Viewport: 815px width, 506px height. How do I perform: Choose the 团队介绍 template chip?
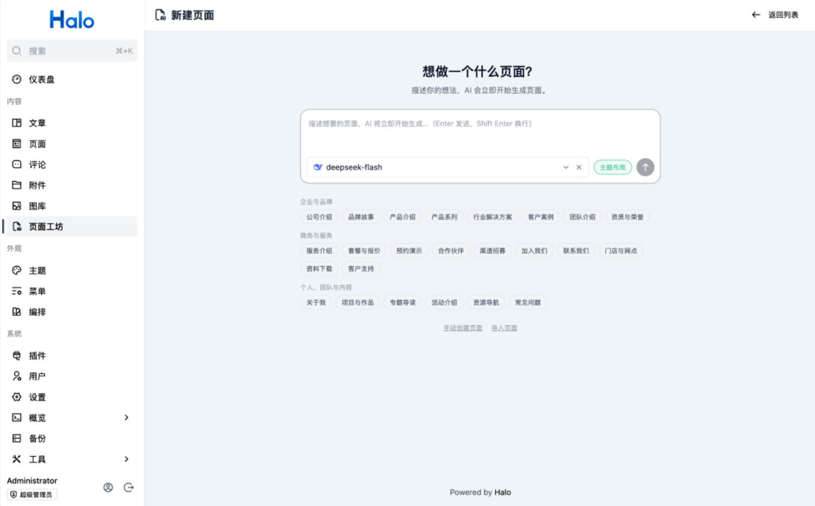click(x=582, y=217)
